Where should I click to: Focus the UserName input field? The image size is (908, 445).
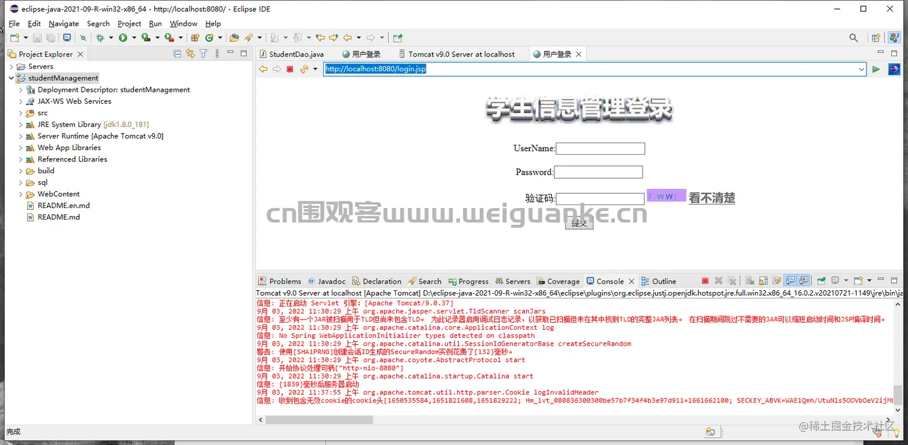pyautogui.click(x=601, y=148)
